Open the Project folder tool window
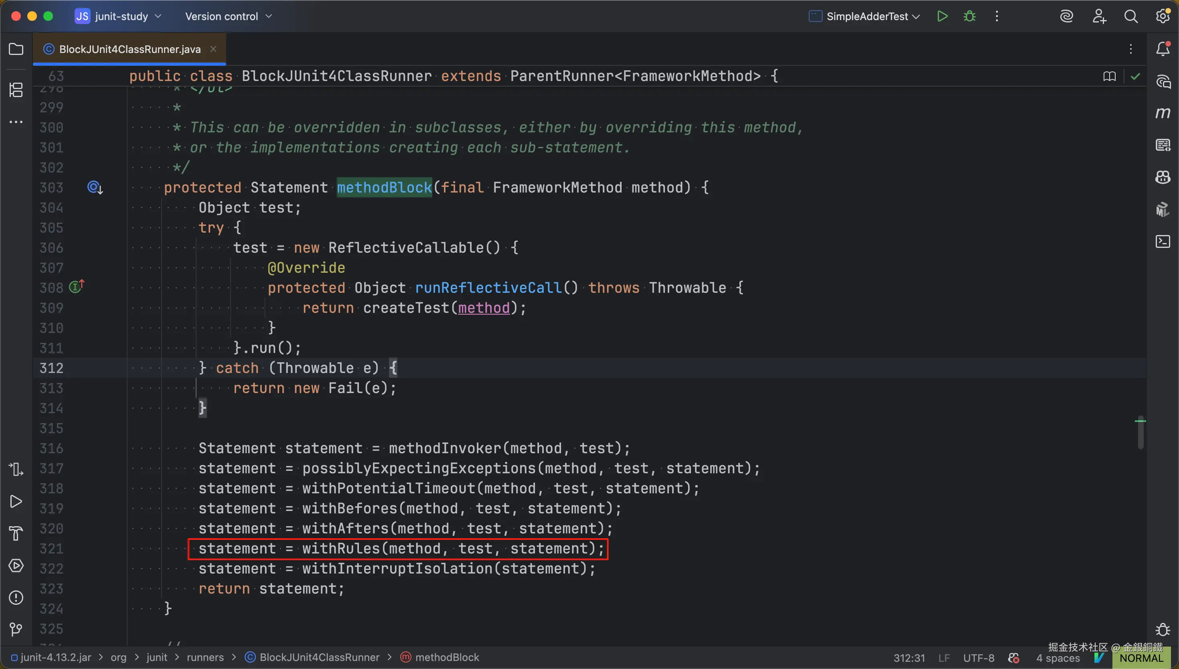 click(16, 49)
